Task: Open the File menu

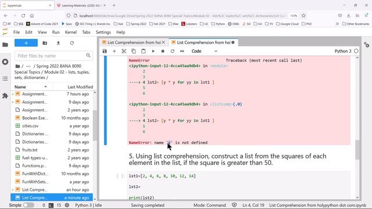Action: pos(17,33)
